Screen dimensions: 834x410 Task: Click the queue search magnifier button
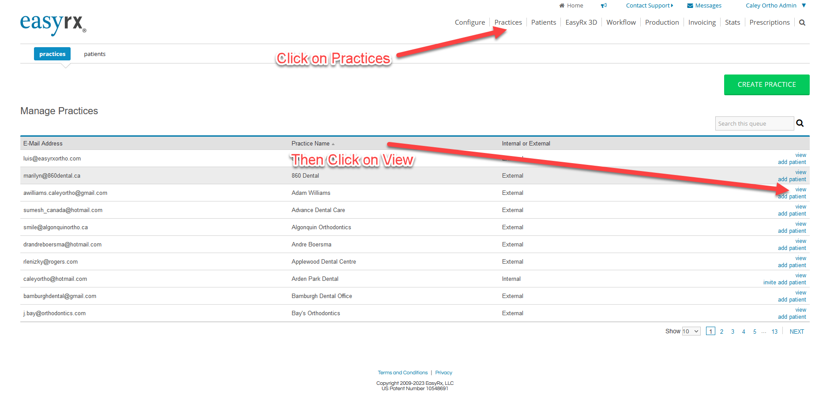coord(800,123)
